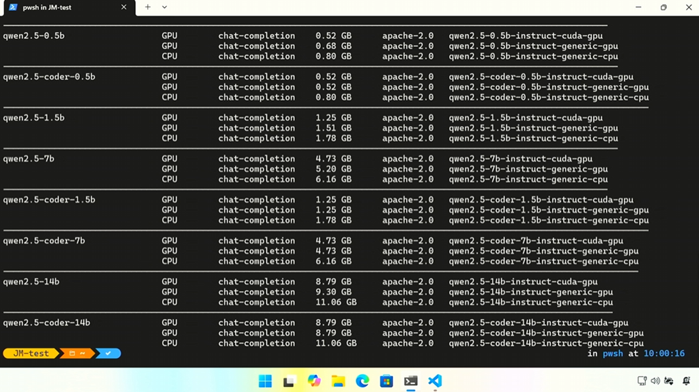Click the 0.68 GB file size value
The image size is (699, 392).
pyautogui.click(x=333, y=46)
